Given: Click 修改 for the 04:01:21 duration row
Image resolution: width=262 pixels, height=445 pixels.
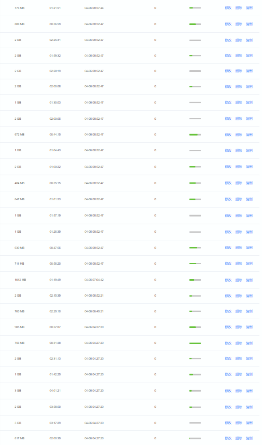Looking at the screenshot, I should pos(228,391).
